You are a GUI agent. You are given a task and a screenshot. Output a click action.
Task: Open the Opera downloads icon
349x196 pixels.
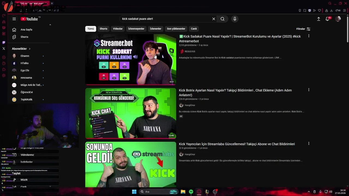coord(331,11)
